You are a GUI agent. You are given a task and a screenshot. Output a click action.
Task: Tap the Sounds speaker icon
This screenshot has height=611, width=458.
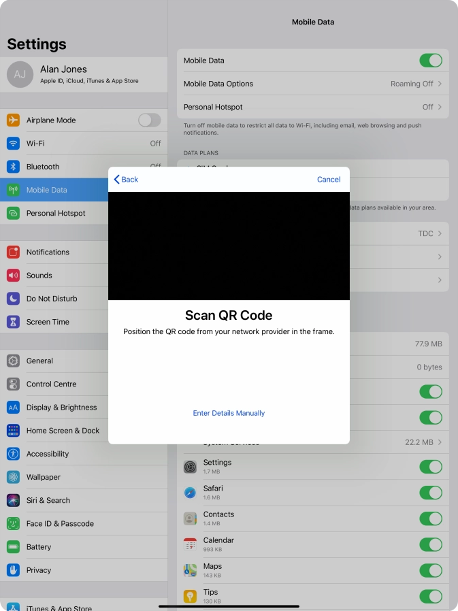tap(13, 276)
